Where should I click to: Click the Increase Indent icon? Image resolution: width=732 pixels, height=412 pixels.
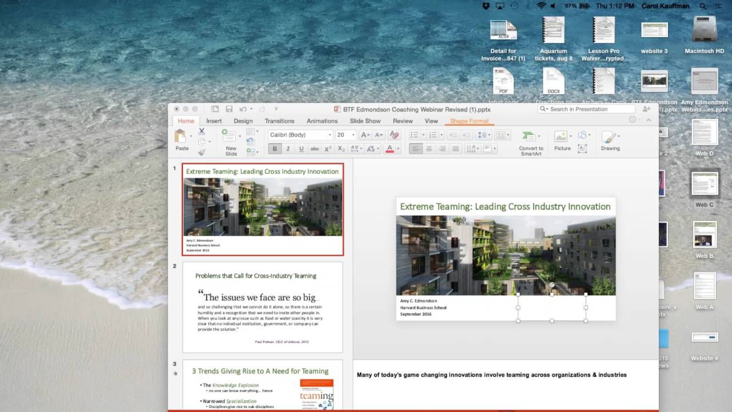pos(467,135)
